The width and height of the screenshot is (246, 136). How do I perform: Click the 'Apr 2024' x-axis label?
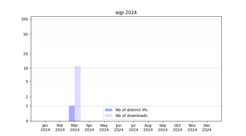[89, 128]
